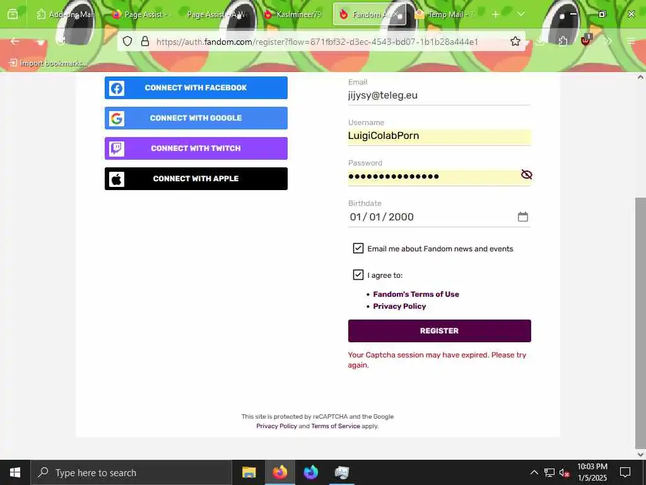Open Google Privacy Policy footer link
The width and height of the screenshot is (646, 485).
pos(276,426)
